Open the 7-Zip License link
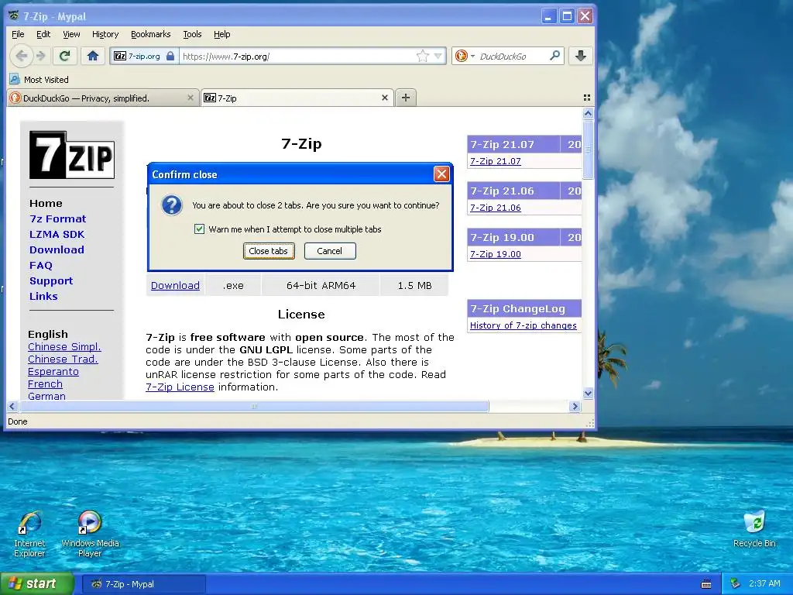 tap(180, 387)
